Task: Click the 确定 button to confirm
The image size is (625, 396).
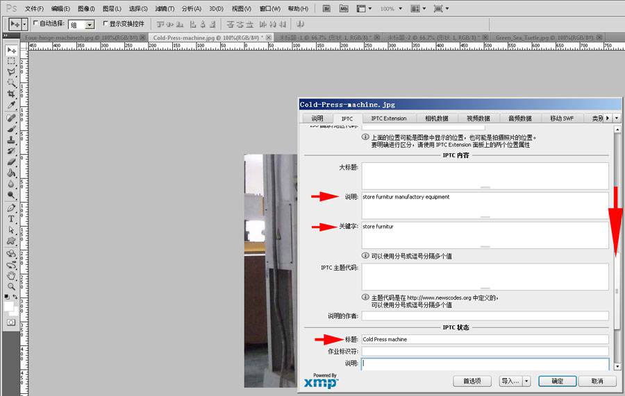Action: click(557, 381)
